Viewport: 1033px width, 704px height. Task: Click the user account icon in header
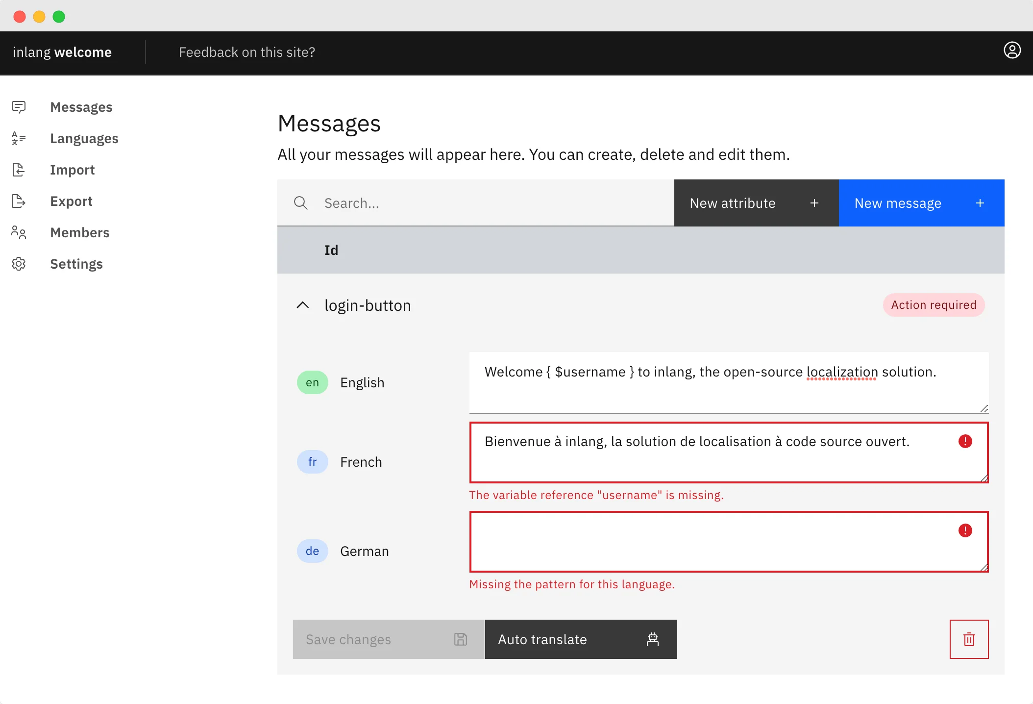(x=1012, y=50)
